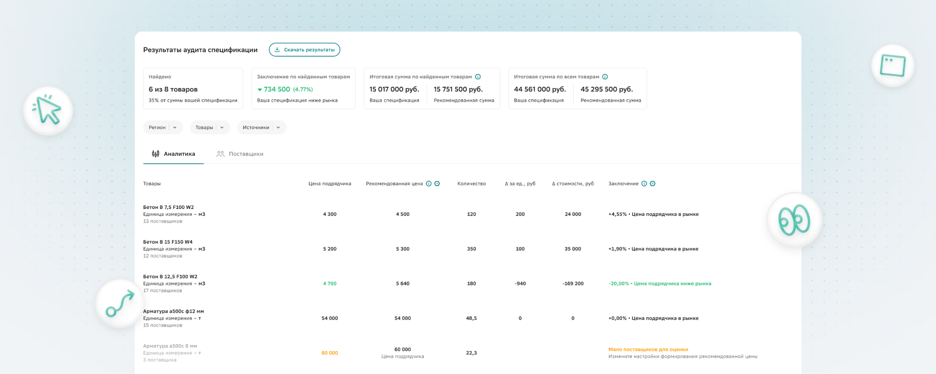Click the Аналитика tab chart icon
Viewport: 936px width, 374px height.
(156, 154)
